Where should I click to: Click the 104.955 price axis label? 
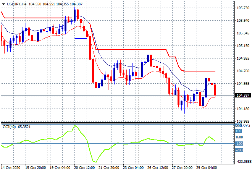243,58
